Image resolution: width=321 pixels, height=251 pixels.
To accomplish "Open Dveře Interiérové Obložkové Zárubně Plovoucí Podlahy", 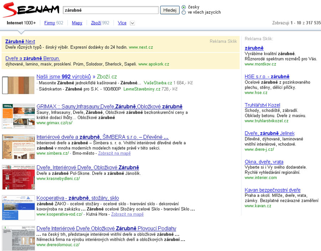I will click(106, 229).
